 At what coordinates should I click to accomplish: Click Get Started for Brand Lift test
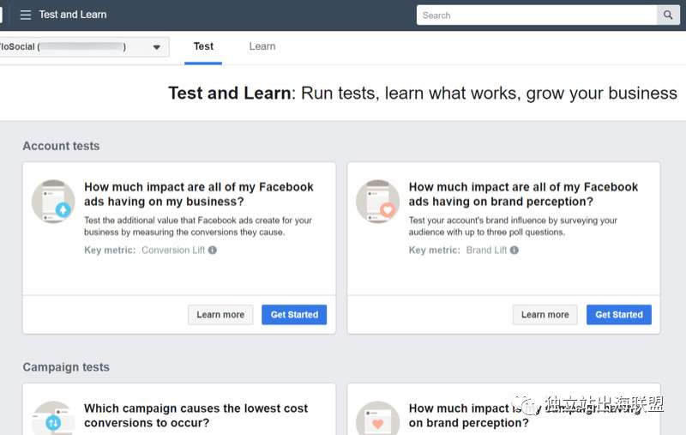point(618,315)
